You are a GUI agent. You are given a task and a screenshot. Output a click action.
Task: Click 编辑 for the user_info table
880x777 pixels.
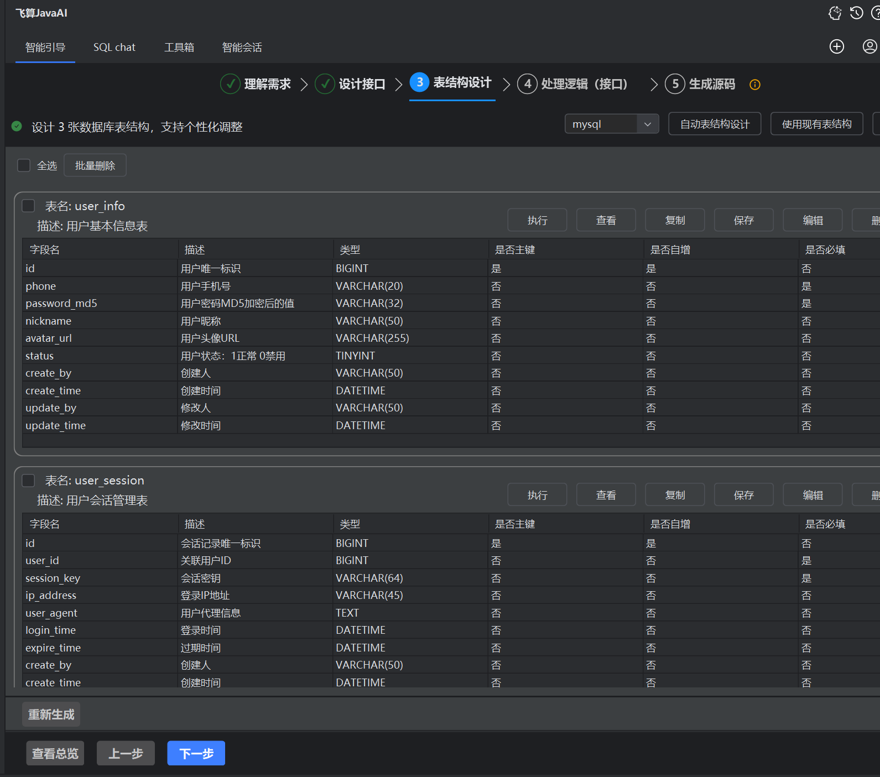(813, 220)
